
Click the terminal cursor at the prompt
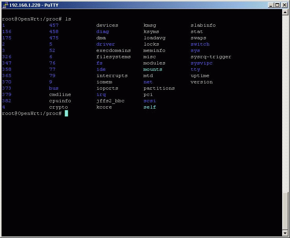click(x=66, y=113)
